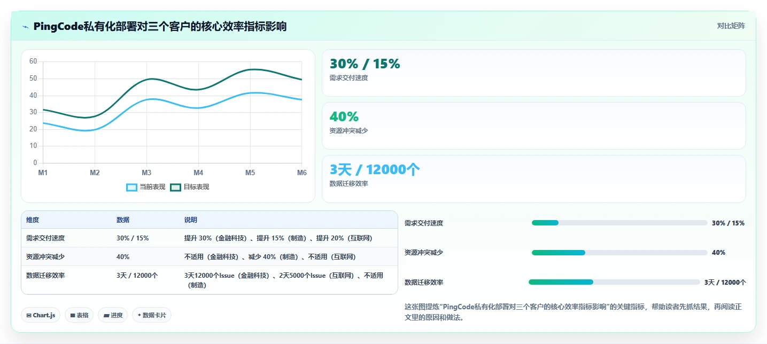The width and height of the screenshot is (767, 344).
Task: Click the 需求交付速度 progress bar
Action: coord(619,223)
